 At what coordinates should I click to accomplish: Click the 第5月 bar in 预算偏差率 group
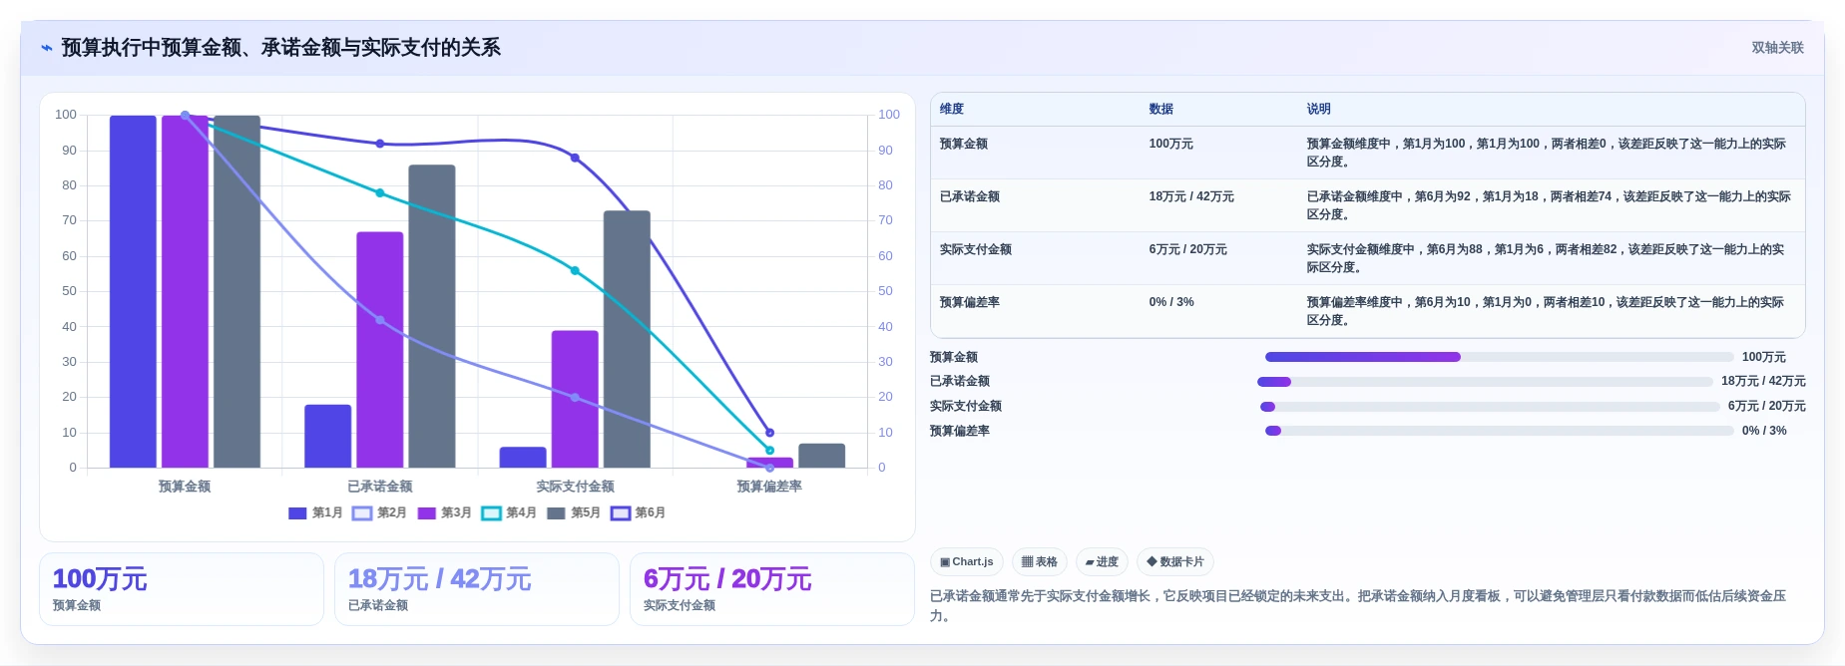click(822, 456)
